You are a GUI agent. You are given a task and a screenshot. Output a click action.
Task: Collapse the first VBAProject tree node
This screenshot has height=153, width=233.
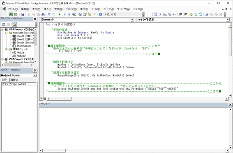tap(2, 29)
